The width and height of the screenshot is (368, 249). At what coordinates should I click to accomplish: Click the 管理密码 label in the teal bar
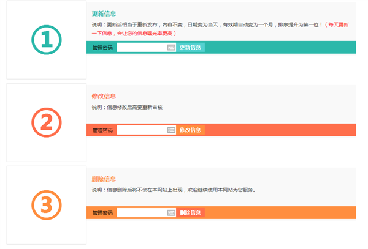[x=102, y=48]
